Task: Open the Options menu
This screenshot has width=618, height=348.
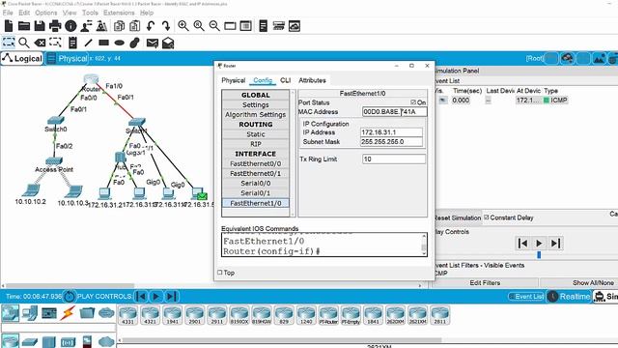Action: click(x=46, y=13)
